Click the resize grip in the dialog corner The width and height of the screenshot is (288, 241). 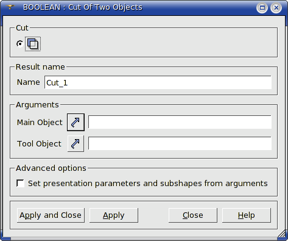[281, 234]
